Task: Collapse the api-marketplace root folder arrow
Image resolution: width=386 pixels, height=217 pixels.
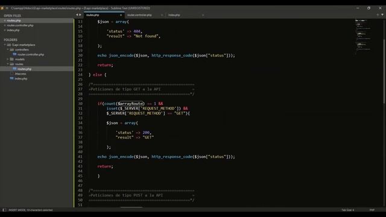Action: point(5,45)
